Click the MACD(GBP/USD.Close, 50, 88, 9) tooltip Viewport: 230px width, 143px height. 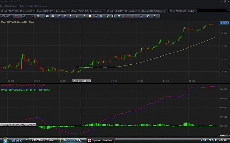click(x=18, y=125)
